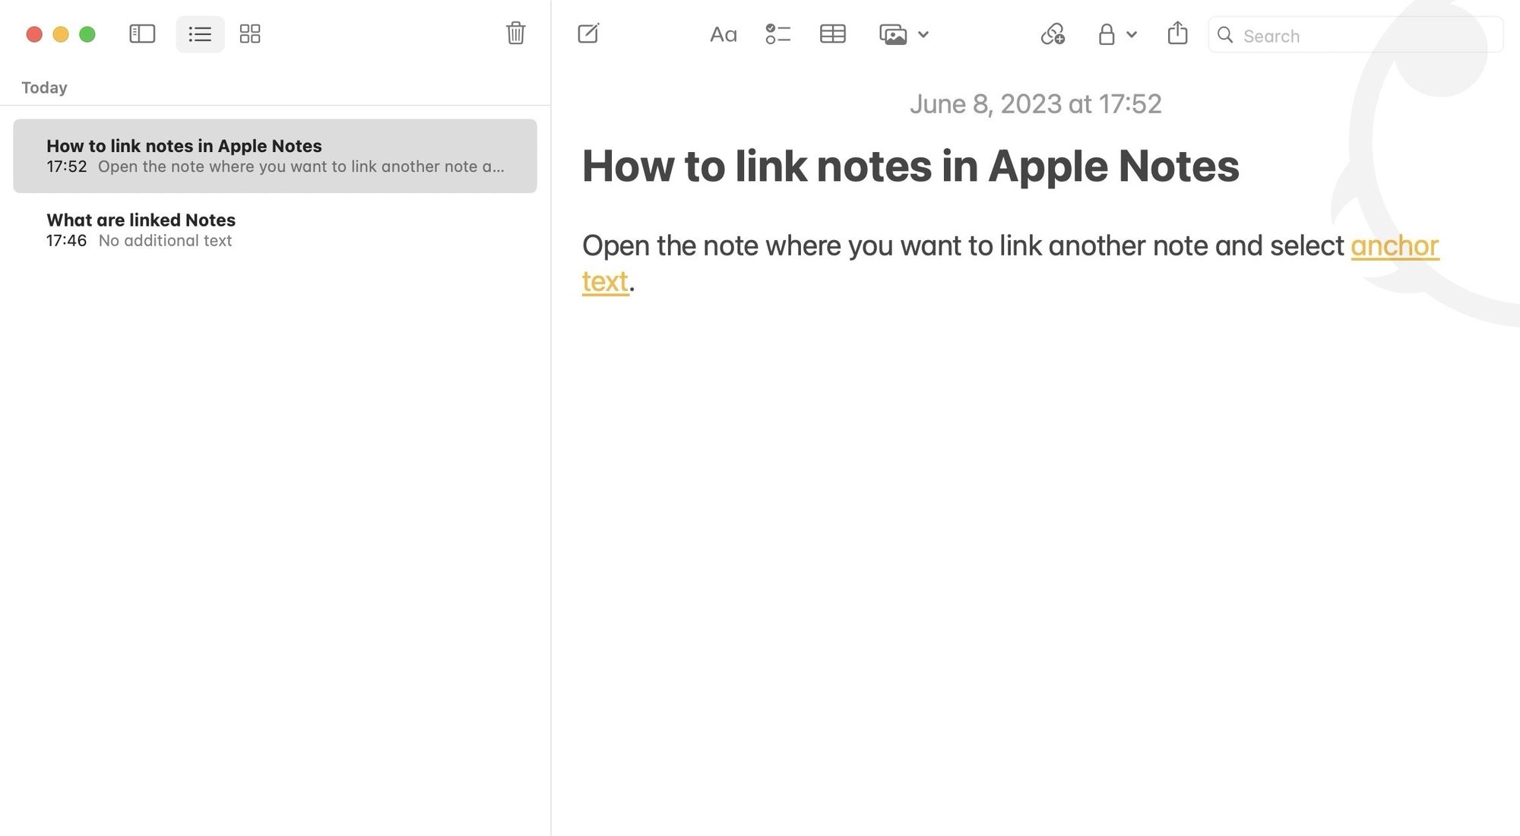Viewport: 1520px width, 836px height.
Task: Delete the selected note with trash icon
Action: point(515,33)
